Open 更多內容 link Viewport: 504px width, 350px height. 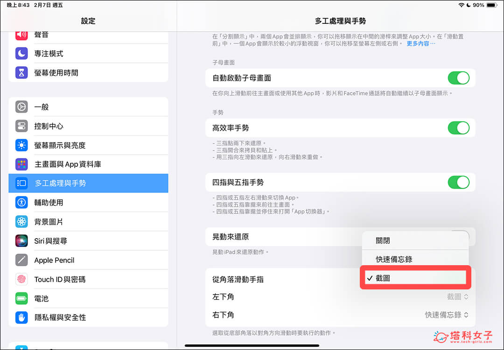click(x=421, y=44)
